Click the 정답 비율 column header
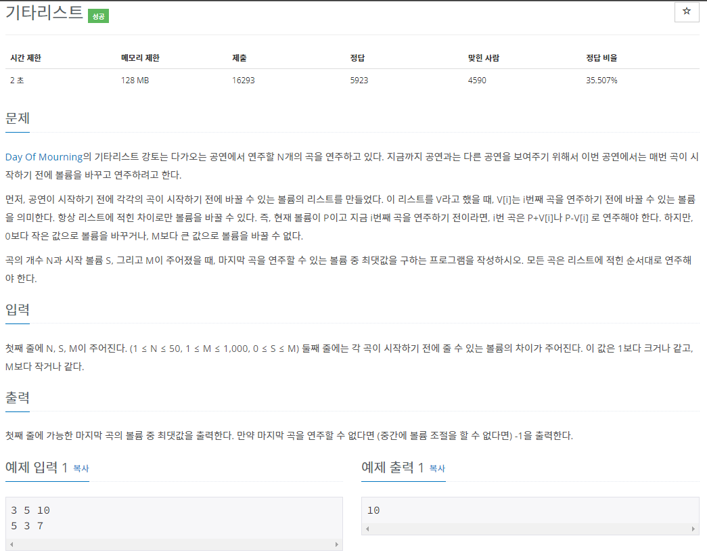 tap(601, 58)
